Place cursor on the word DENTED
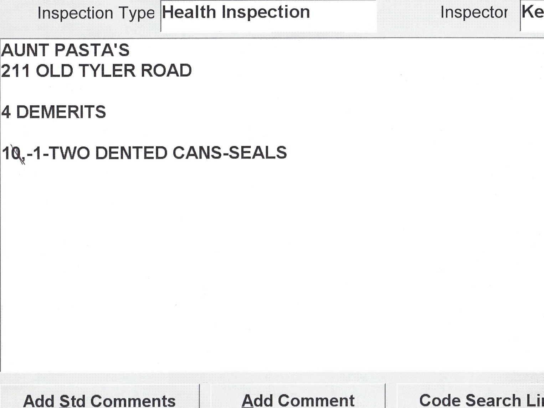This screenshot has height=408, width=544. 131,153
